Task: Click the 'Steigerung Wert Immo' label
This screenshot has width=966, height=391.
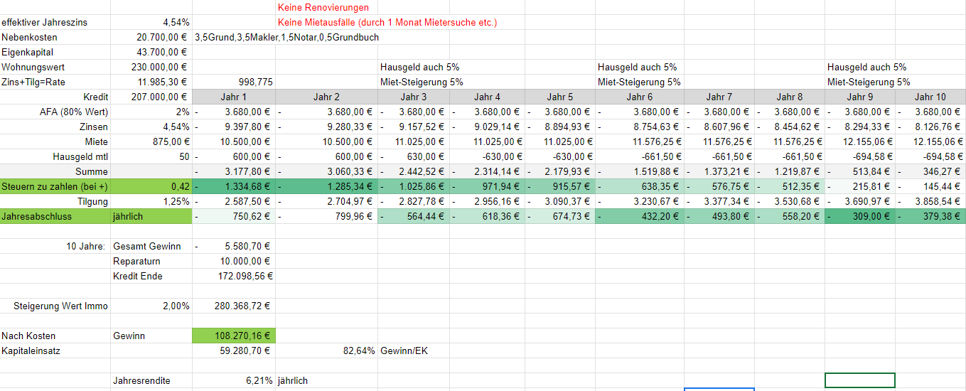Action: point(61,306)
